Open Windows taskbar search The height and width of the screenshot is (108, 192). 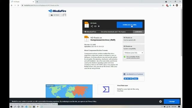(x=15, y=107)
